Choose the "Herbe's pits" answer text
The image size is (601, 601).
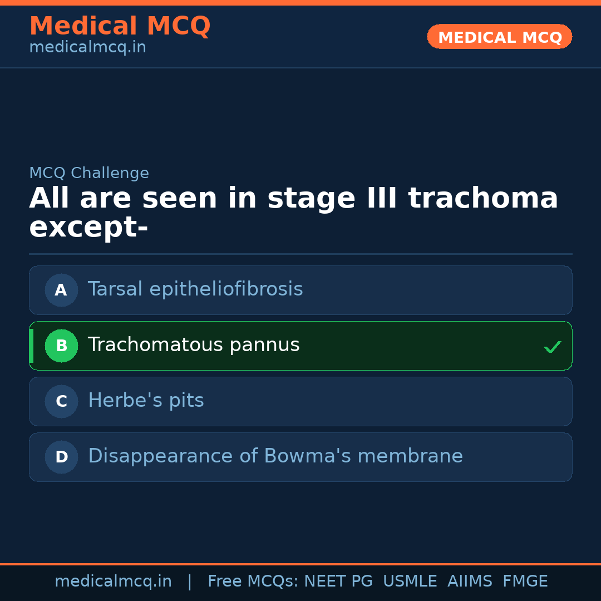(146, 401)
